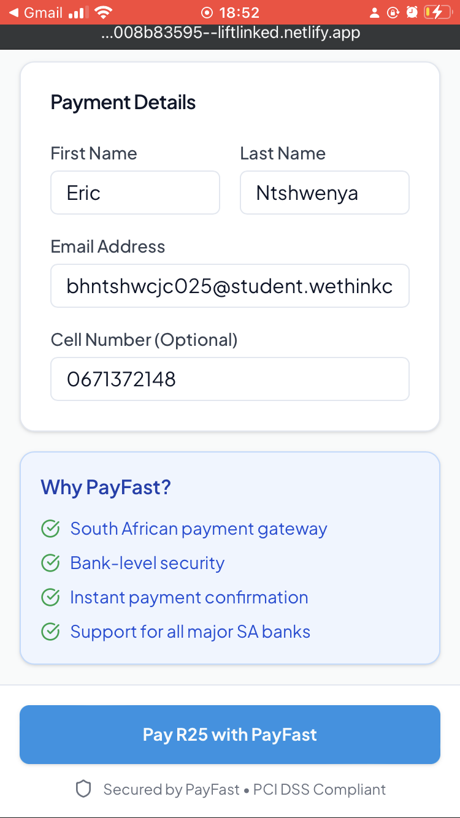The image size is (460, 818).
Task: Tap check icon beside South African payment gateway
Action: point(50,529)
